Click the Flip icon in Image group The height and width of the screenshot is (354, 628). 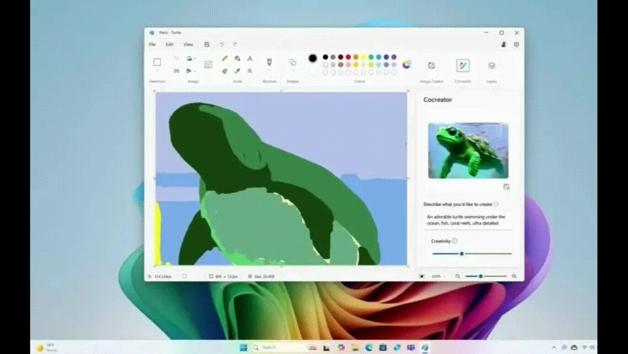[x=189, y=71]
